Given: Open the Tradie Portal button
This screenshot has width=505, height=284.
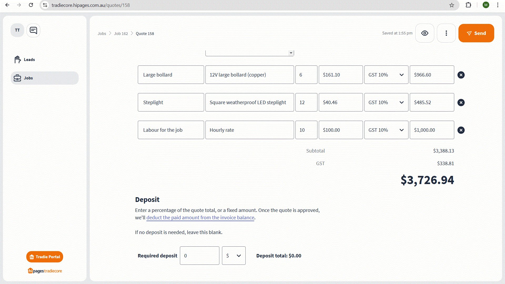Looking at the screenshot, I should (x=45, y=257).
